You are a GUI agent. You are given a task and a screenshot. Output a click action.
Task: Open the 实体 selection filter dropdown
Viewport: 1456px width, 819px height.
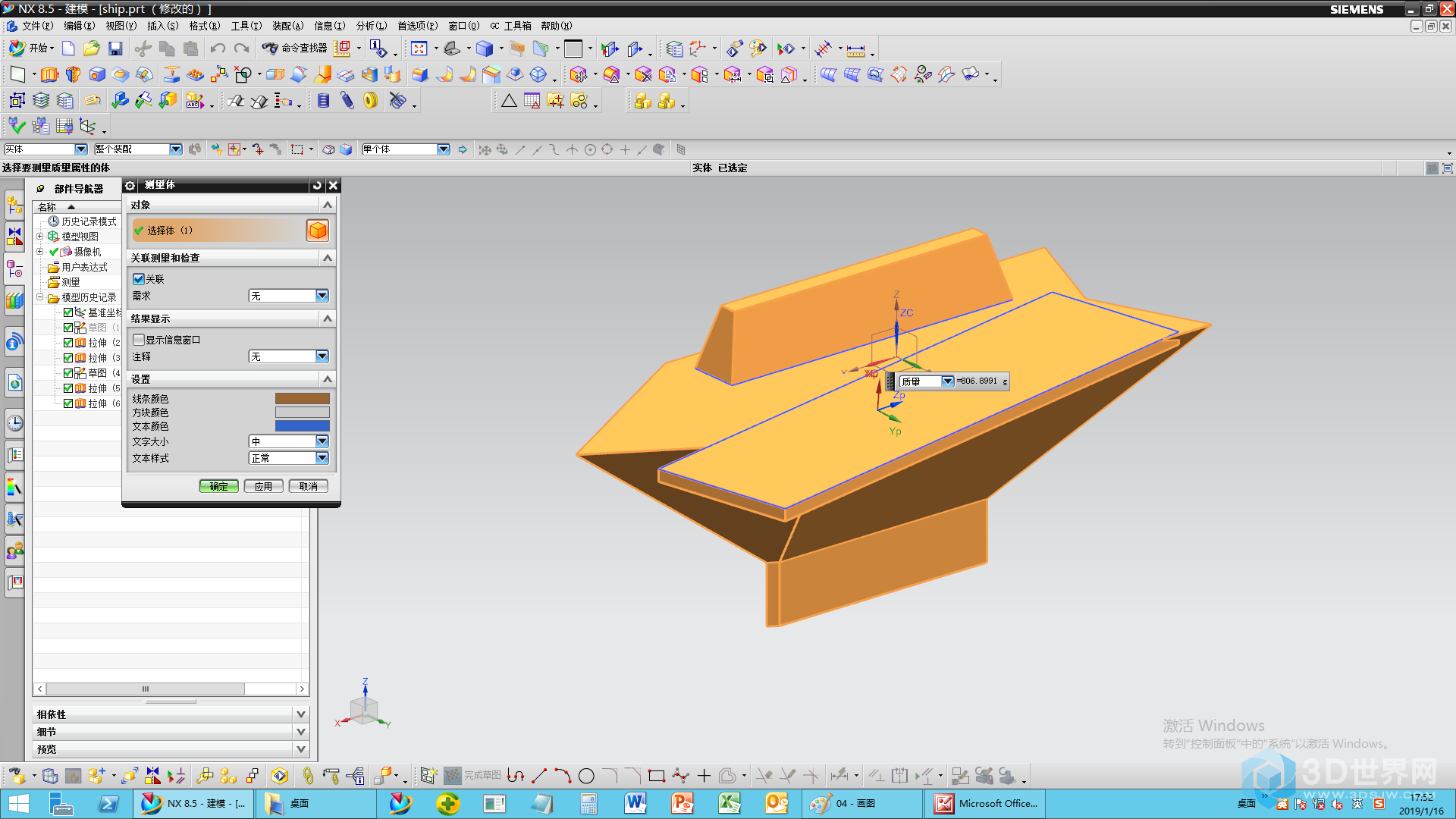pos(45,149)
